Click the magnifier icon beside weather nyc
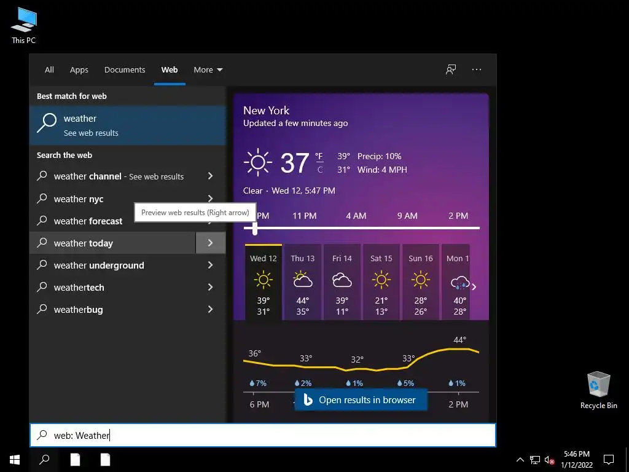The image size is (629, 472). tap(42, 199)
